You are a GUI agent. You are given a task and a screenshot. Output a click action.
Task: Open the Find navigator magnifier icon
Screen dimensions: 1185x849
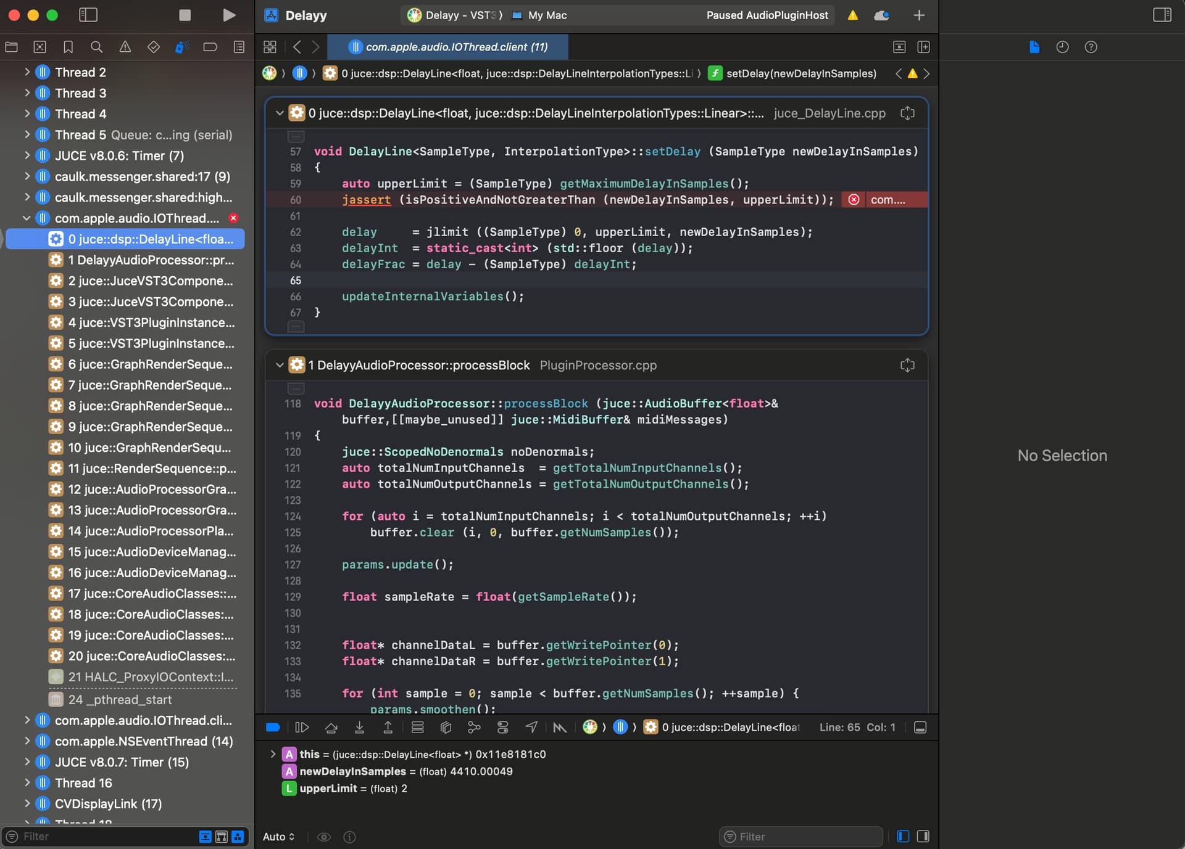point(96,47)
